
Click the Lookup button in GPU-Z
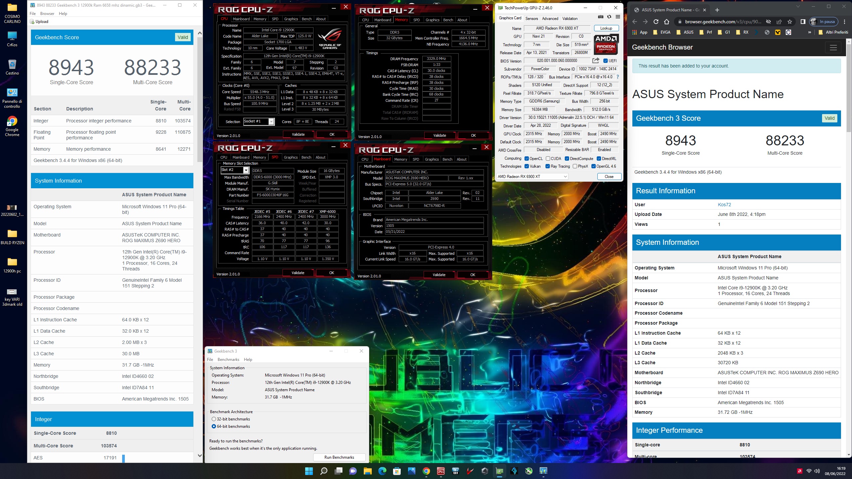pyautogui.click(x=606, y=28)
